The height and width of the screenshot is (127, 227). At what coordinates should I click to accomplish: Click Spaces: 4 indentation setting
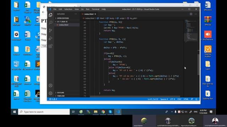pos(164,99)
